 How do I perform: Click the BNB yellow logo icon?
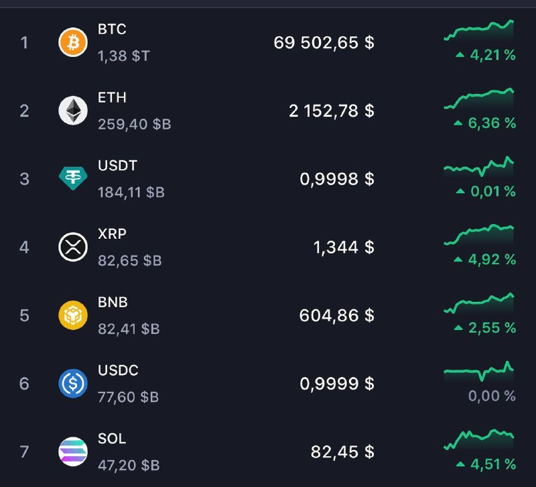click(73, 315)
